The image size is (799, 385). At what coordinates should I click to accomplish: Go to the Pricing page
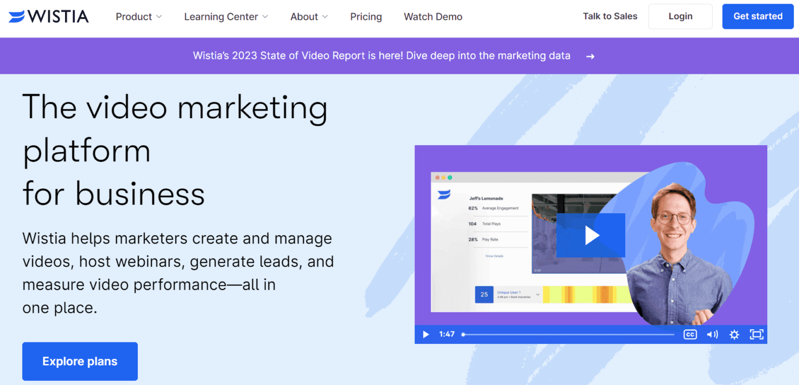pos(366,17)
